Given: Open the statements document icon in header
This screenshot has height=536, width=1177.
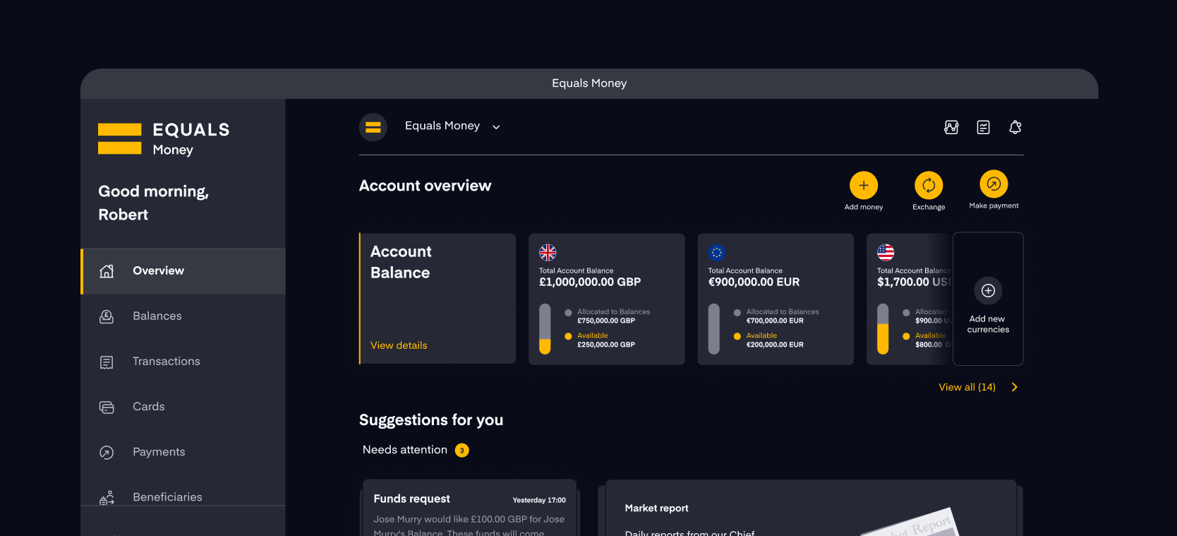Looking at the screenshot, I should (983, 127).
